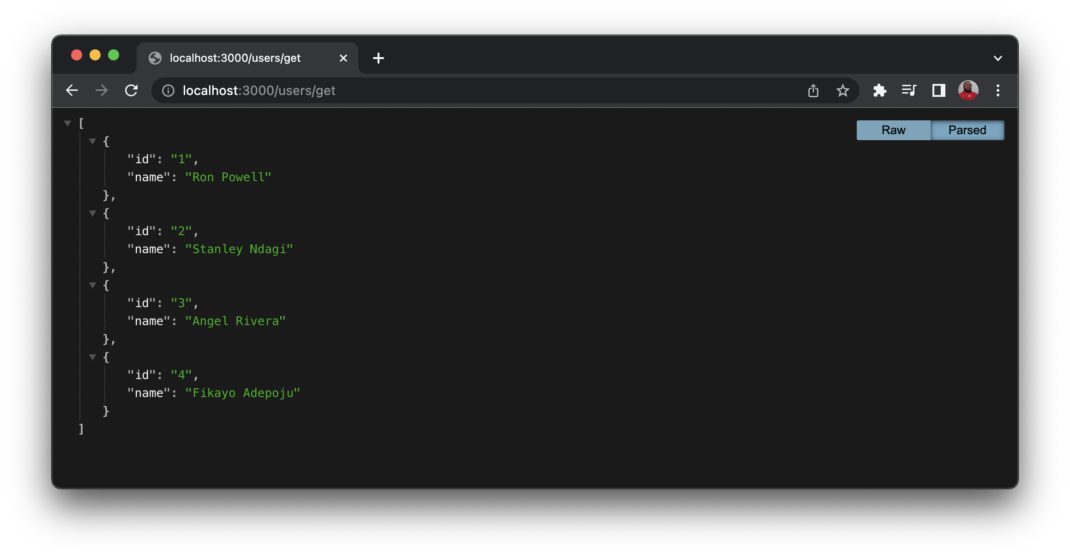Click the bookmark star button
Viewport: 1070px width, 557px height.
842,90
